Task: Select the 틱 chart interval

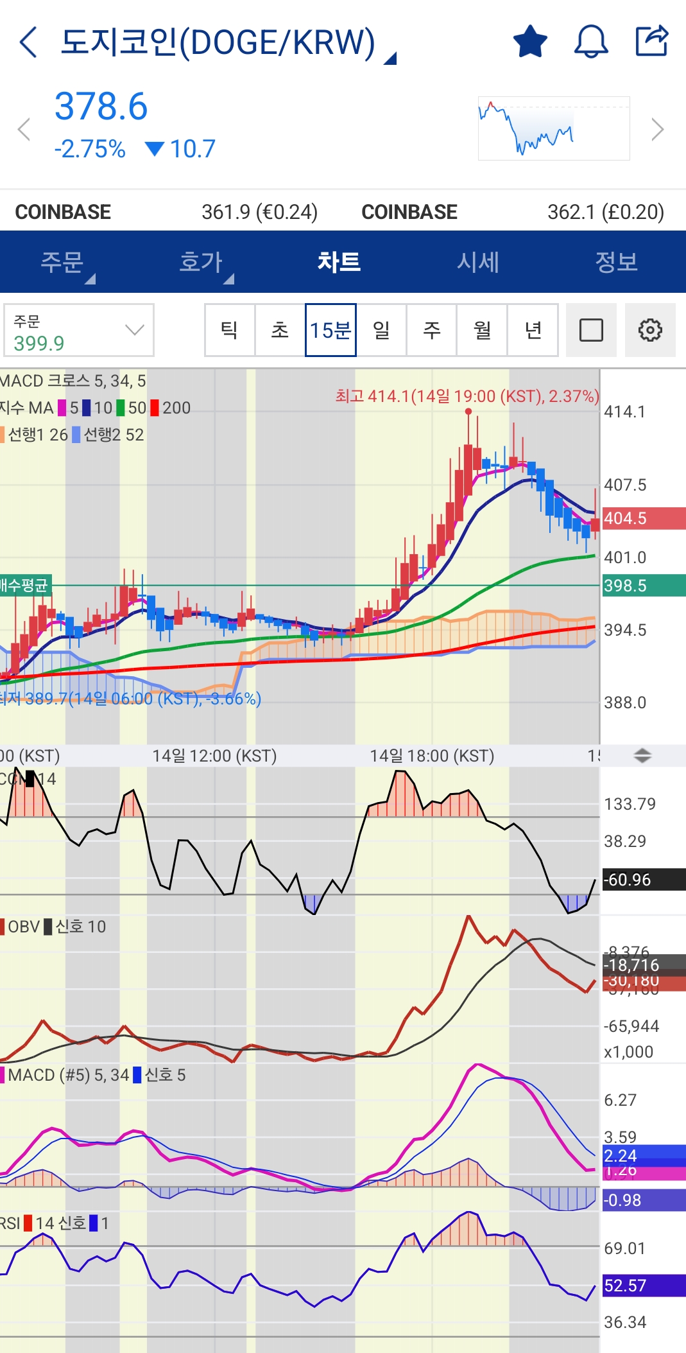Action: click(229, 330)
